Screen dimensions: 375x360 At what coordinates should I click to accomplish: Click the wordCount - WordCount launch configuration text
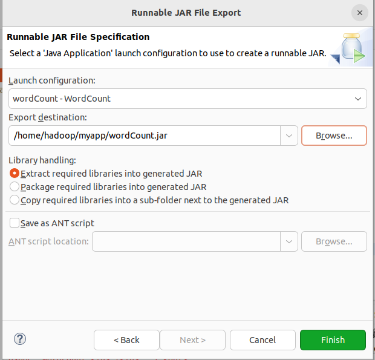[x=62, y=98]
